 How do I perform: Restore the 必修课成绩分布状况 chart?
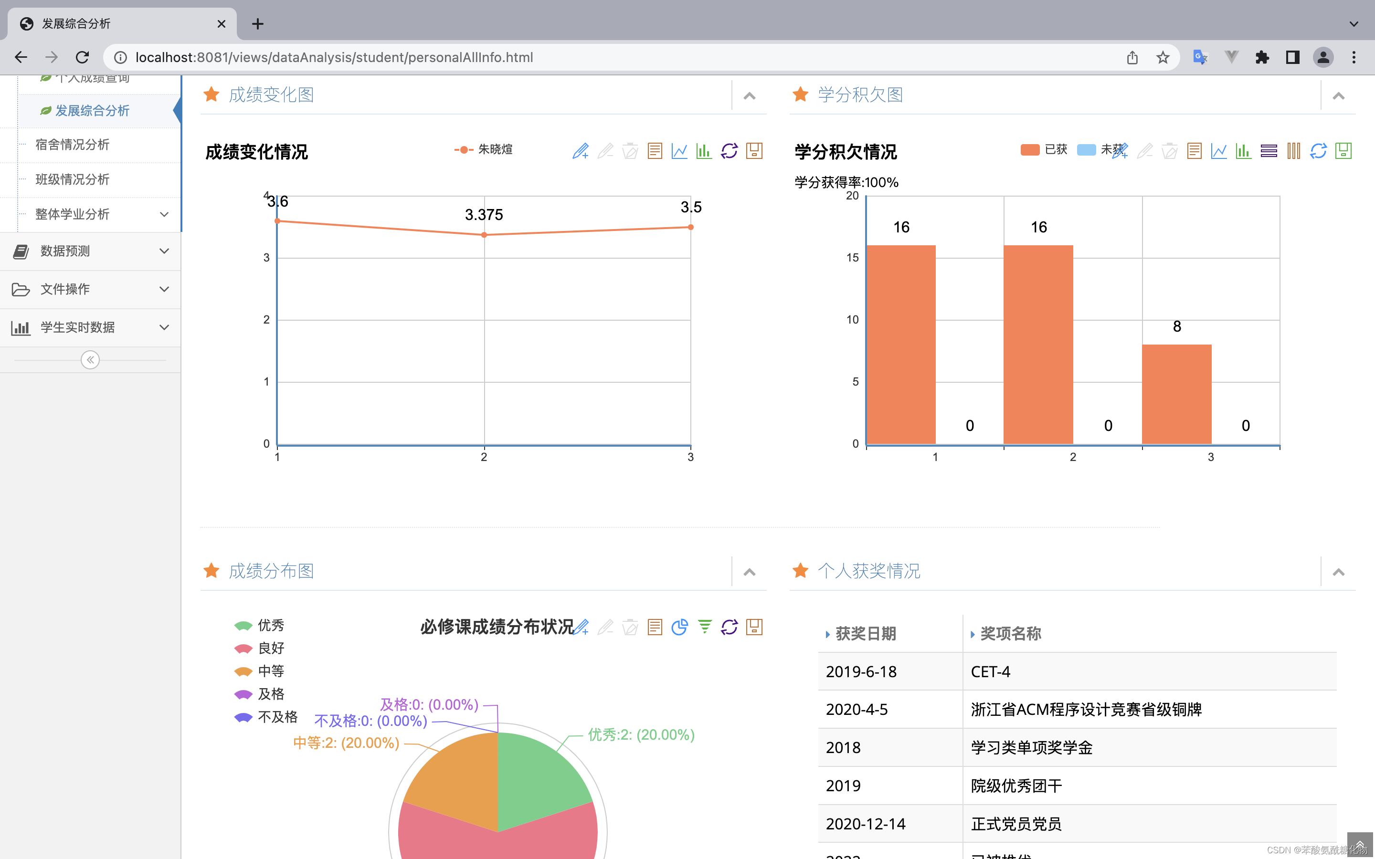click(x=729, y=627)
